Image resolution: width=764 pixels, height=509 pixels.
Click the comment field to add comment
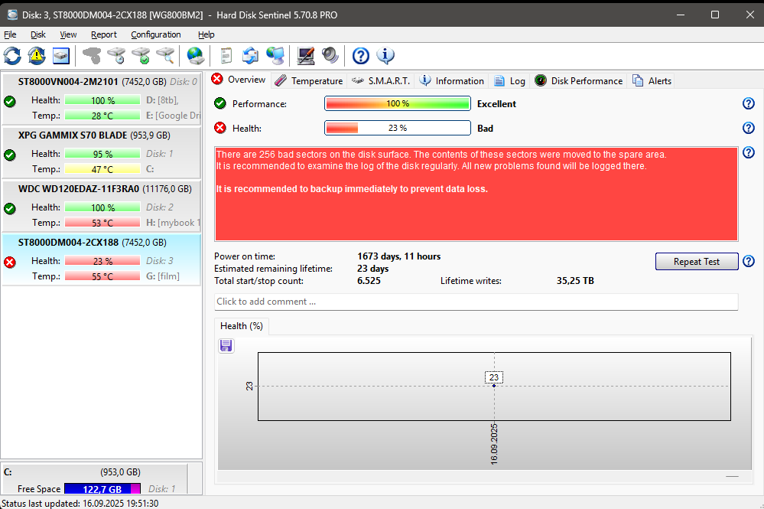pos(476,302)
